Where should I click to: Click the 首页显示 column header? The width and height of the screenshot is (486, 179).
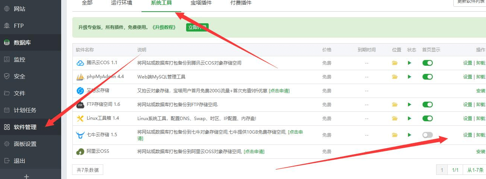[431, 50]
